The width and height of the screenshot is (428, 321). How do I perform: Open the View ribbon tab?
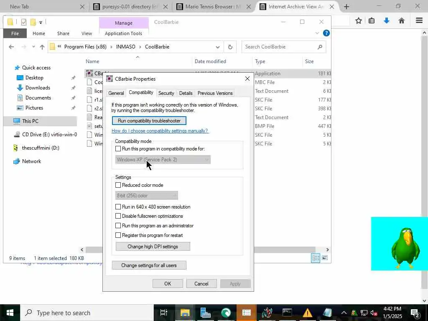pos(87,33)
